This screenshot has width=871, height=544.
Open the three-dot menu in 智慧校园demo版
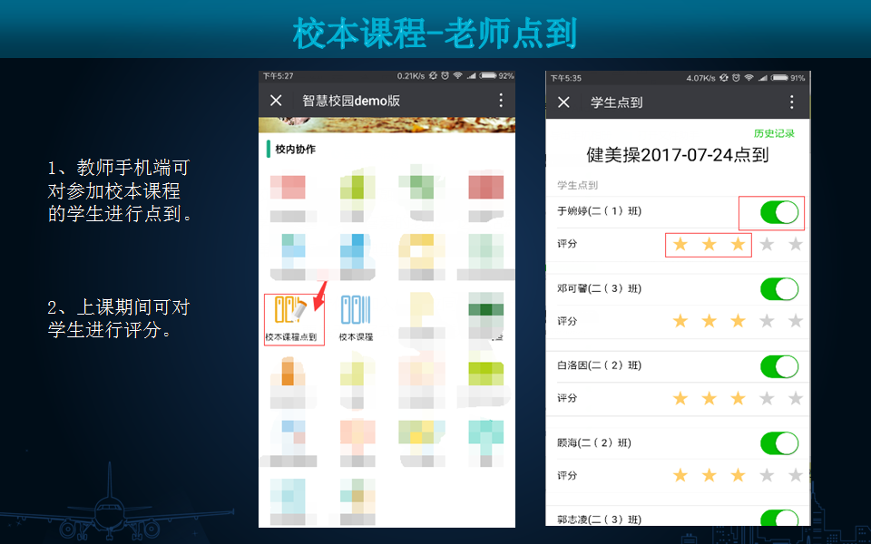(x=501, y=101)
